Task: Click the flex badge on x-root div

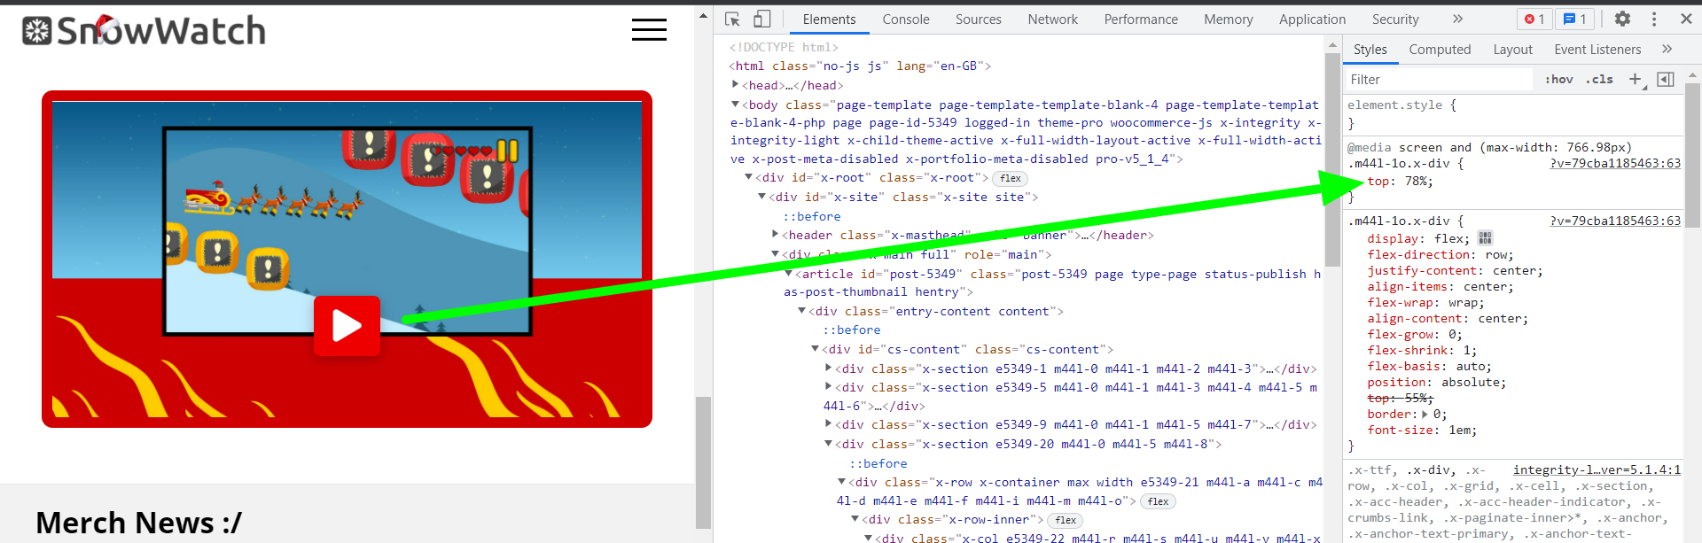Action: (1010, 178)
